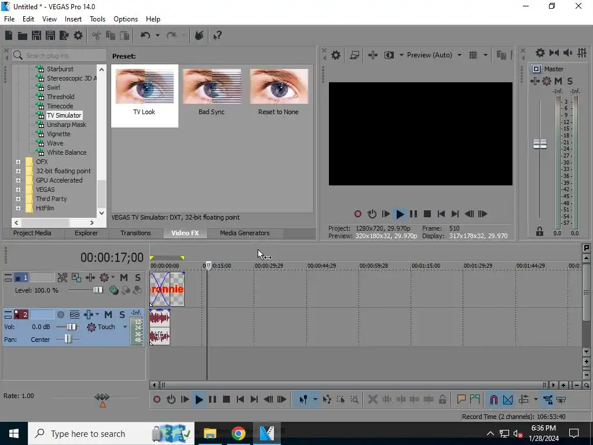Image resolution: width=593 pixels, height=445 pixels.
Task: Click Split Screen View icon in preview
Action: click(x=389, y=55)
